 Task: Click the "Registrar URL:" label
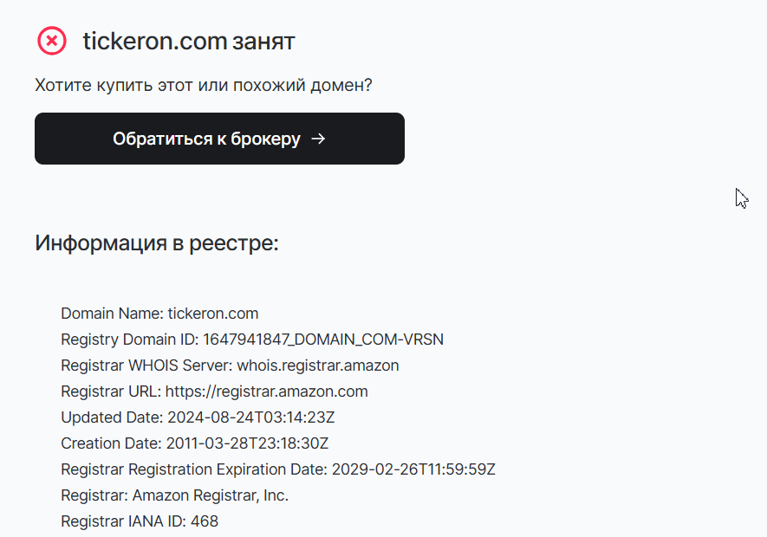pos(111,391)
